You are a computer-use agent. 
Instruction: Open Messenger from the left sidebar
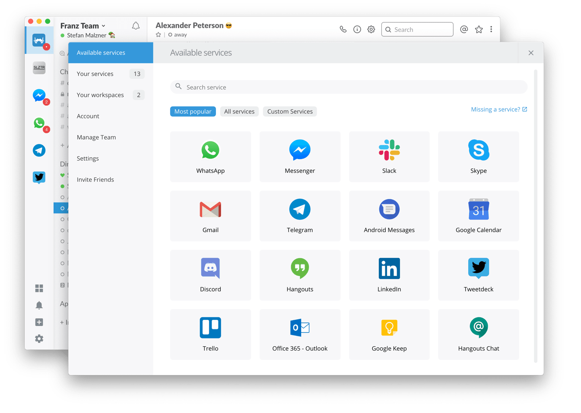[x=39, y=96]
